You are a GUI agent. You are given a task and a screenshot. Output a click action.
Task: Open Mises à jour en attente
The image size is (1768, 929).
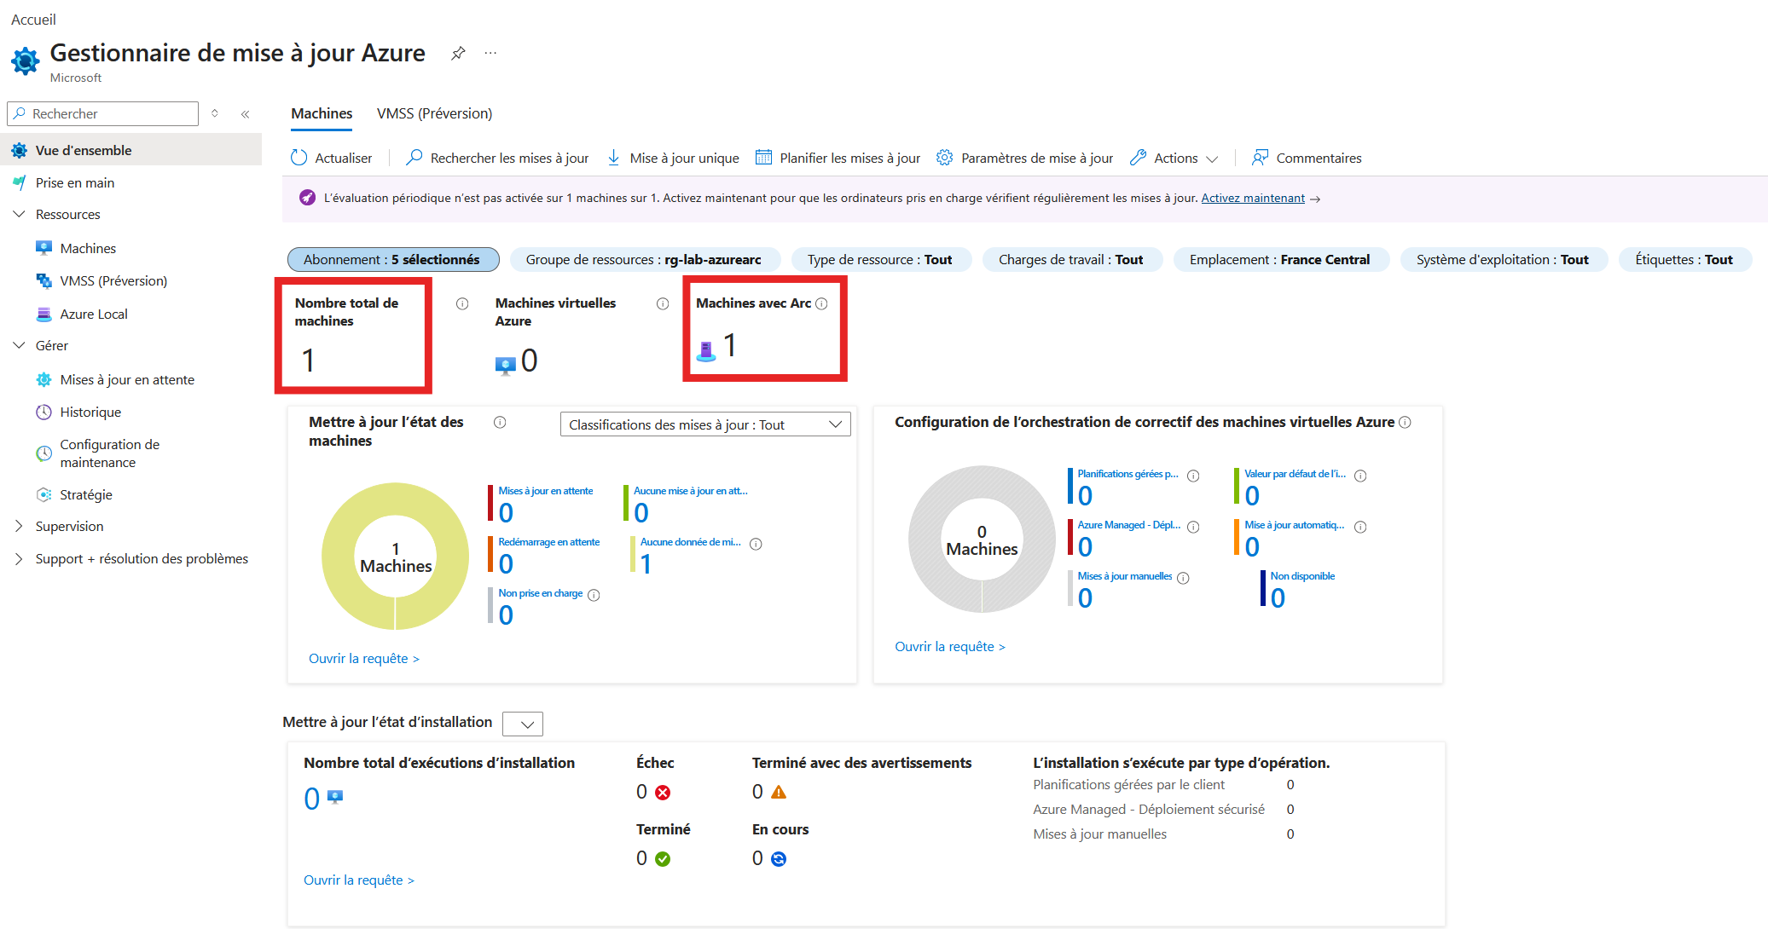(127, 379)
